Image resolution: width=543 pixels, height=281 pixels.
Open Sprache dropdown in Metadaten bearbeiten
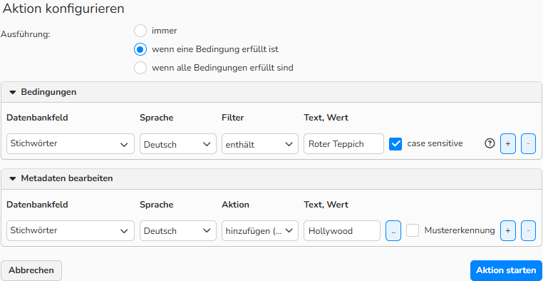(x=178, y=231)
